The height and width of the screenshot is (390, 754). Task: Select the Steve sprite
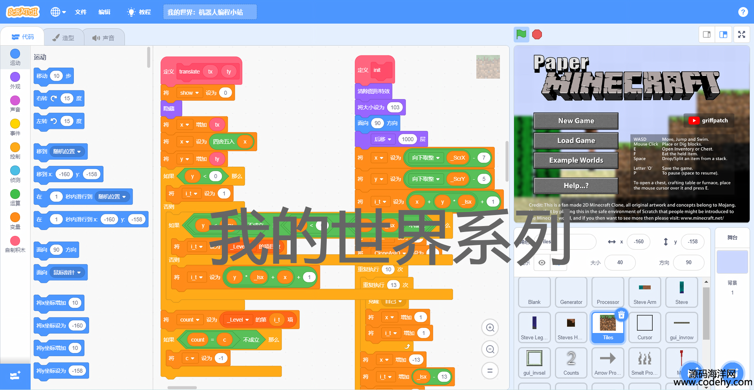point(681,292)
